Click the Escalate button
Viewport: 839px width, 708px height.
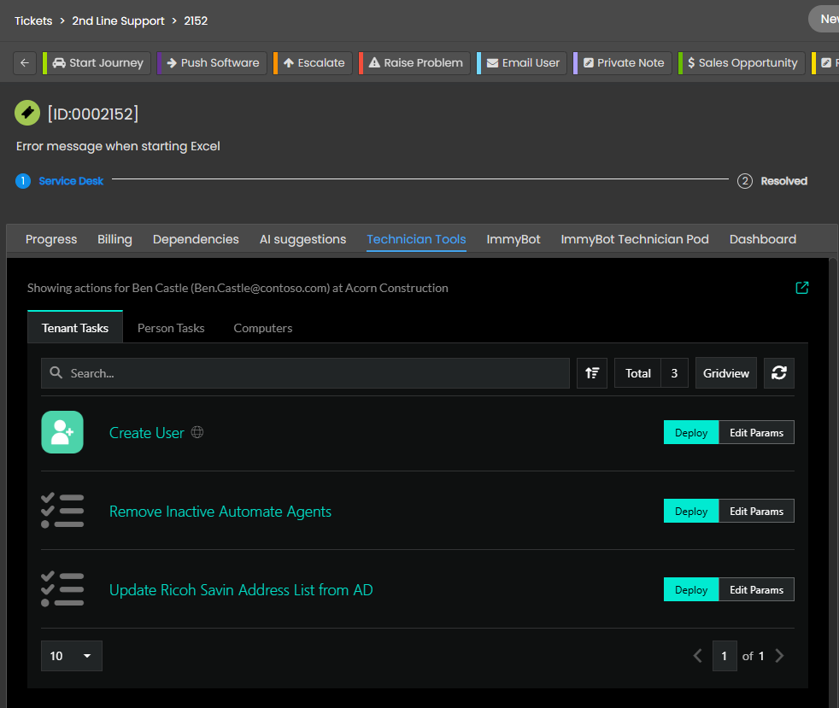click(x=313, y=63)
